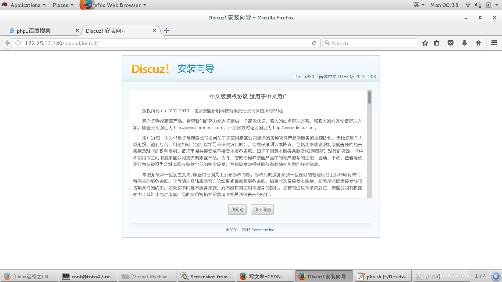Select the Discuz! 安装向导 tab
This screenshot has width=502, height=282.
tap(121, 30)
